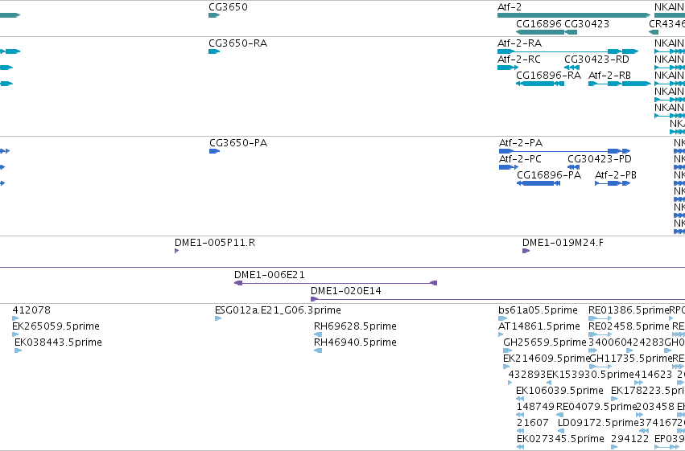Open EST 340060
Screen dimensions: 685x451
click(x=592, y=351)
